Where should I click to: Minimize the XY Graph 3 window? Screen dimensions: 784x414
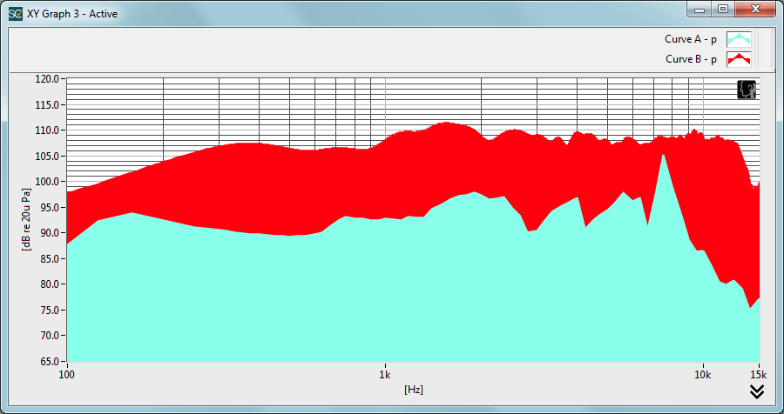click(x=700, y=10)
